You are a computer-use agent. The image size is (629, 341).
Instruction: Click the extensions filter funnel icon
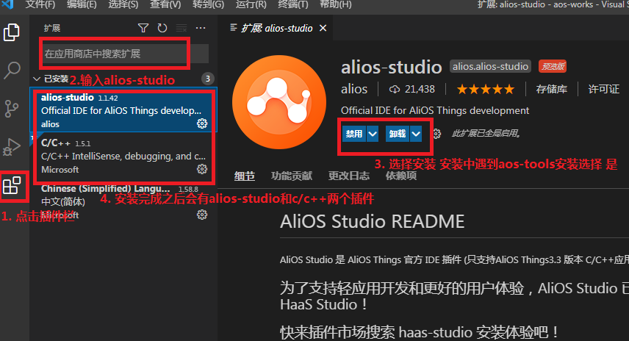[143, 28]
